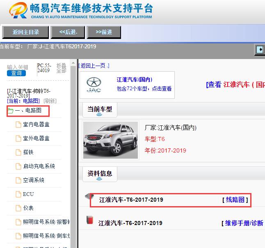Select 空调系统 entry
Screen dimensions: 265x248
click(x=34, y=180)
